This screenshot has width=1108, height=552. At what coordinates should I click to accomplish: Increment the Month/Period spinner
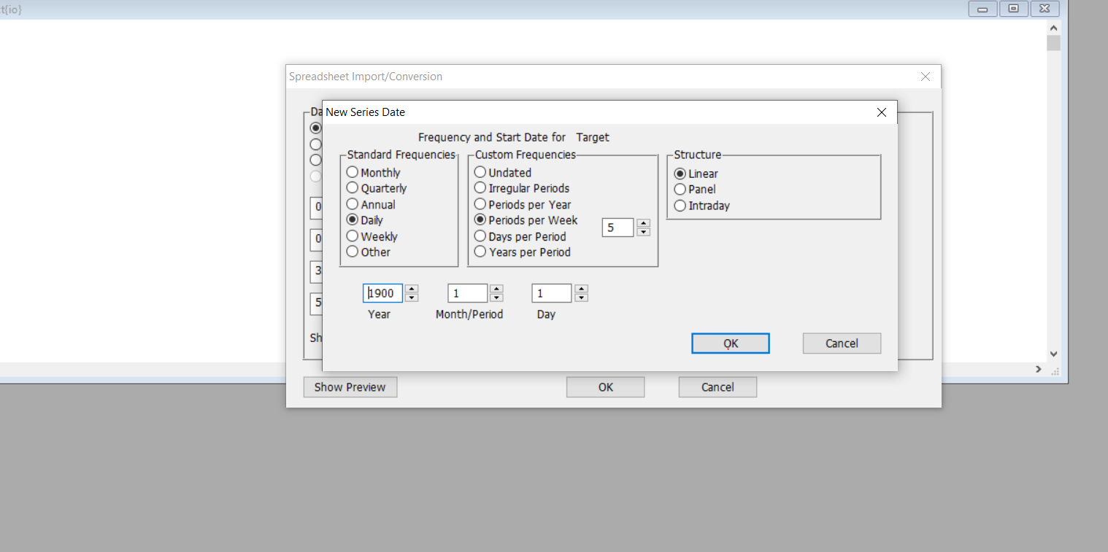(496, 289)
